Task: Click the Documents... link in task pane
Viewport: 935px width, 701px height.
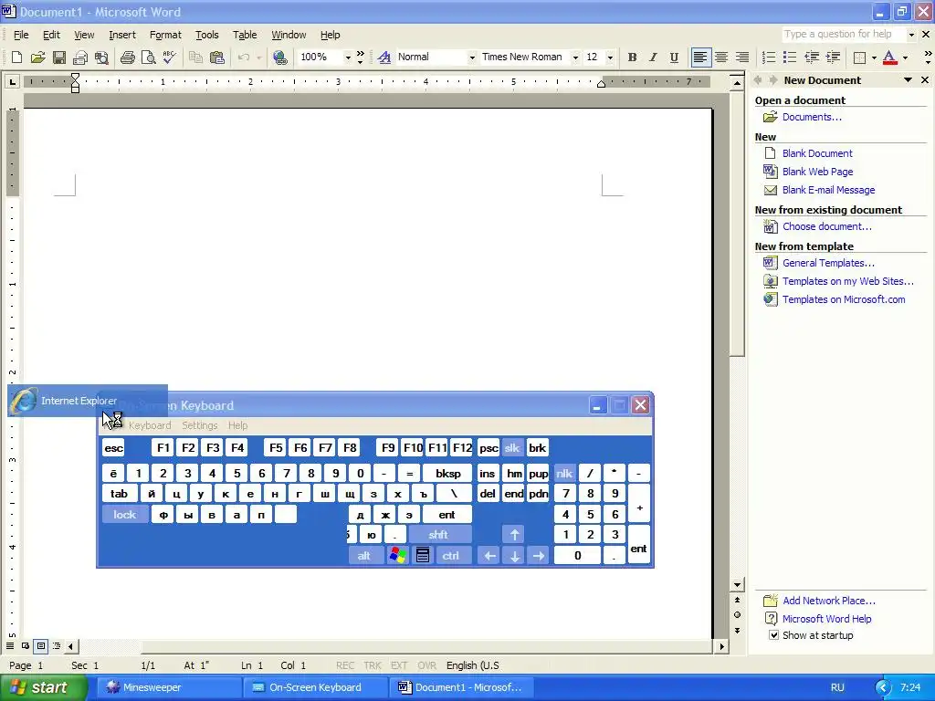Action: pyautogui.click(x=812, y=117)
